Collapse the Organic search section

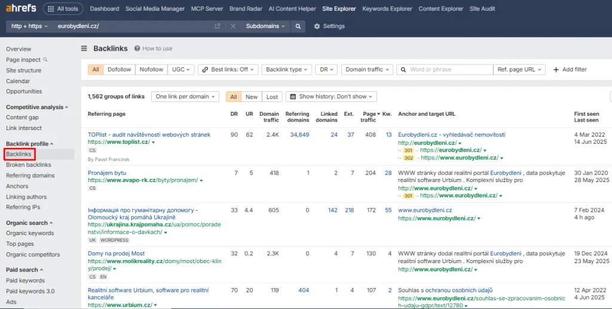[29, 223]
